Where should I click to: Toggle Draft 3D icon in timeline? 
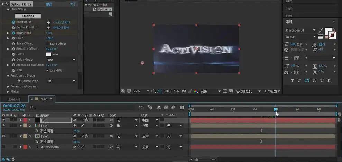click(x=150, y=107)
